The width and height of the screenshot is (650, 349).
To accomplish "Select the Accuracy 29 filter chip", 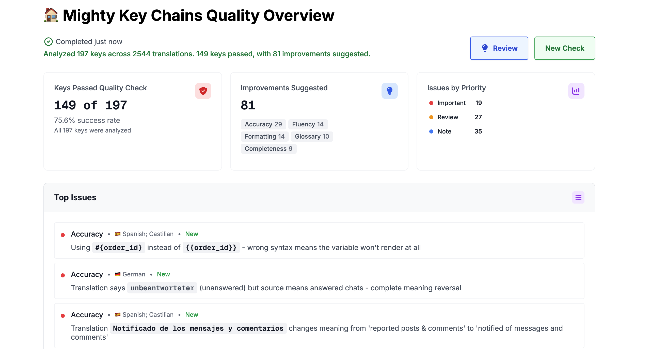I will pyautogui.click(x=263, y=124).
